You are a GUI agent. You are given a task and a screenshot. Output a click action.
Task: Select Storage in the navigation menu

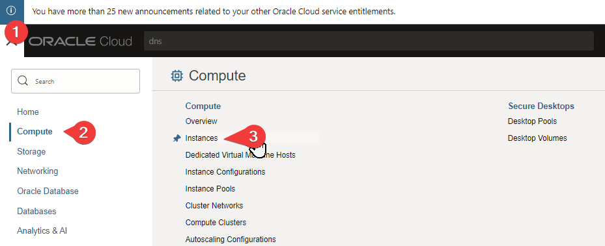coord(31,151)
